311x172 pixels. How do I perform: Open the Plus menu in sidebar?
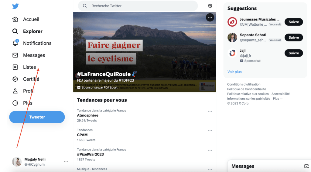click(x=15, y=103)
